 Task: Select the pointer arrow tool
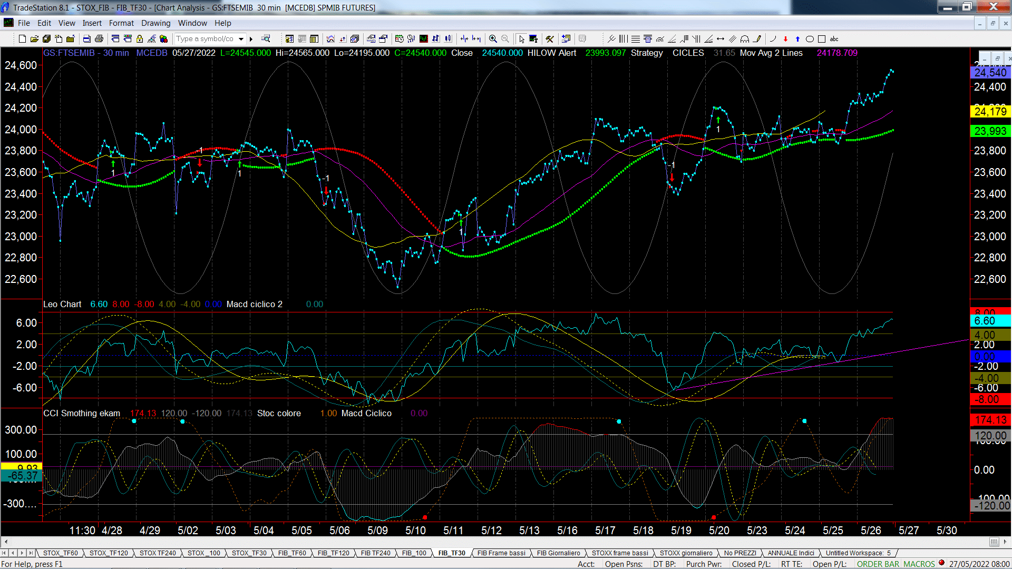click(x=521, y=39)
